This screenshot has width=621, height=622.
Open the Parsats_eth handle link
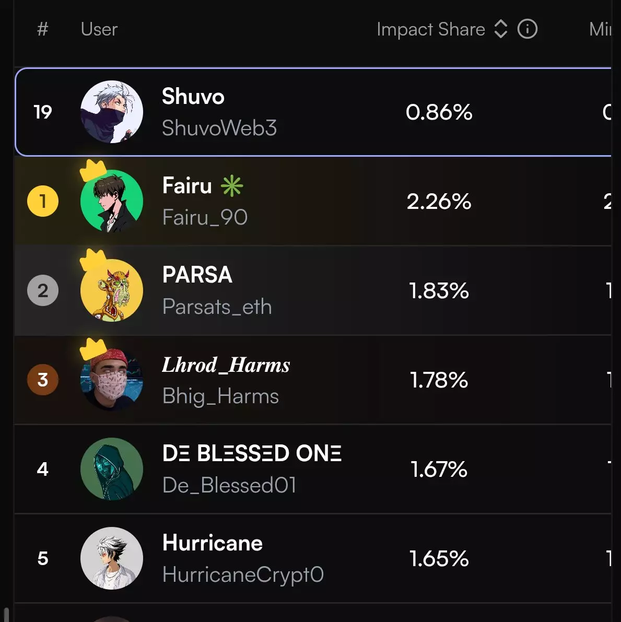click(x=217, y=307)
